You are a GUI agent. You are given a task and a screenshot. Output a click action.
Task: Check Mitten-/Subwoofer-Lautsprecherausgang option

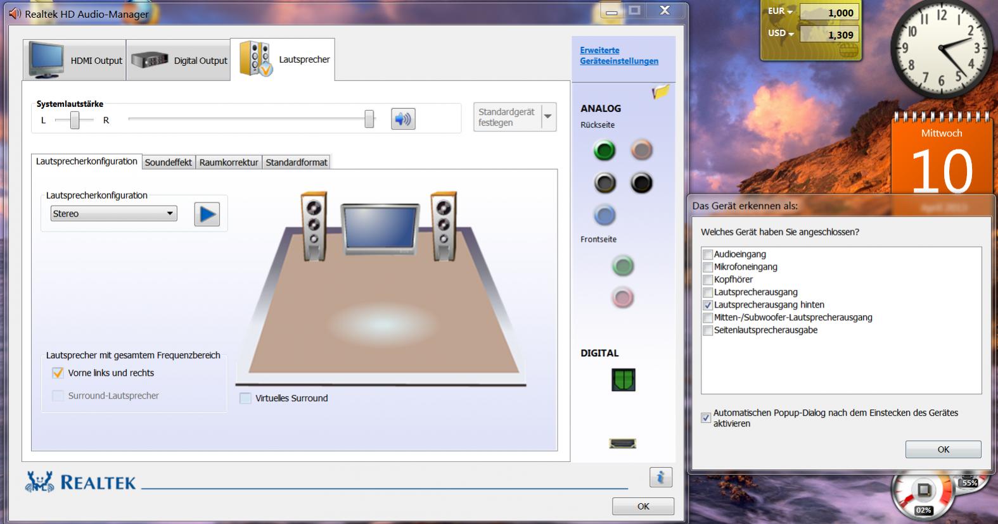coord(708,318)
